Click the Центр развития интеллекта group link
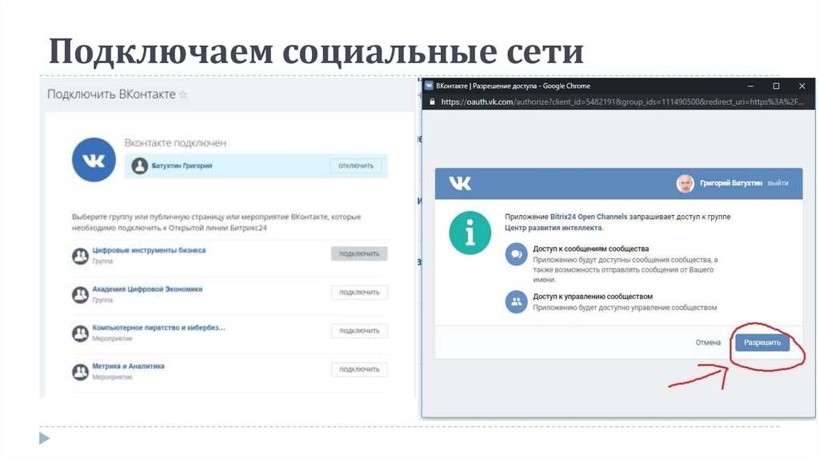 coord(553,228)
